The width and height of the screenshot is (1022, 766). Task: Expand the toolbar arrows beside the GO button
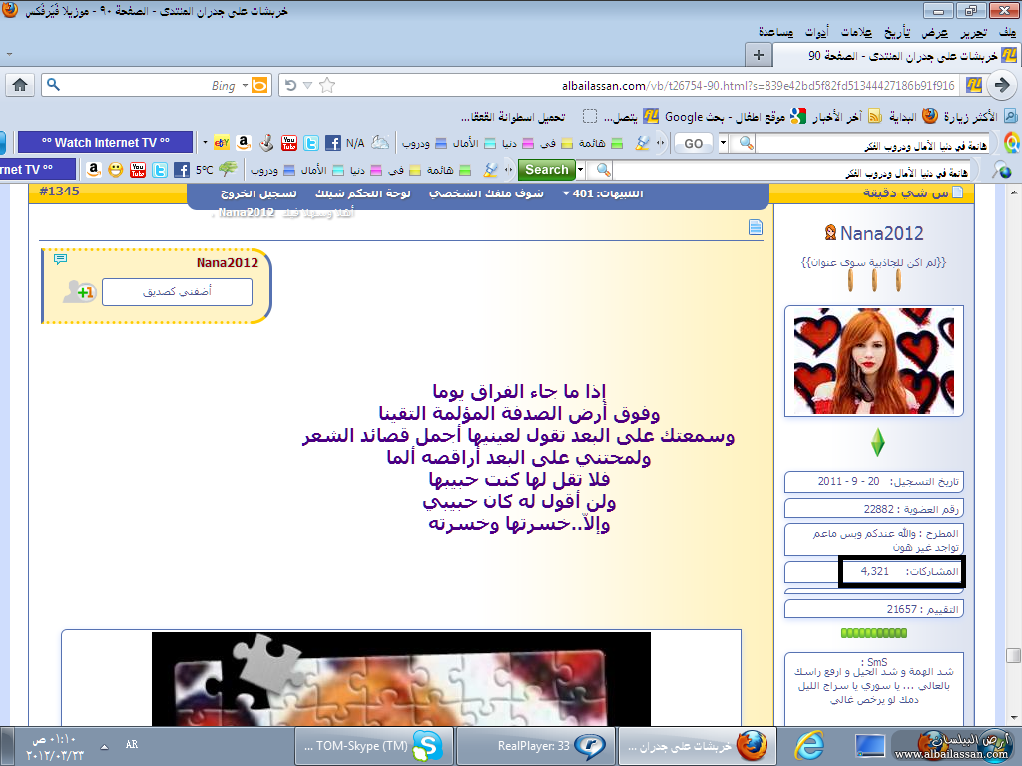661,143
